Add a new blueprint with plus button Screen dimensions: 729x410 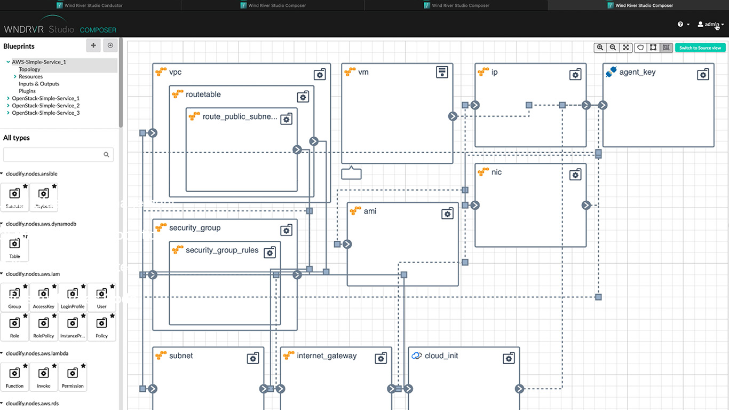[93, 45]
